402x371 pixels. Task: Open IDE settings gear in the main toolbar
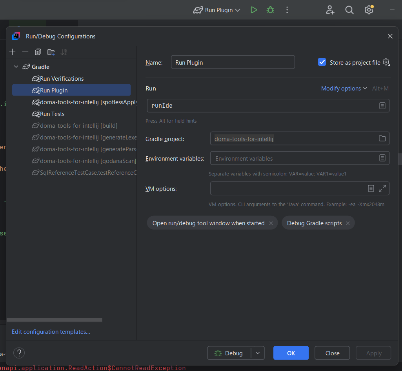[369, 10]
